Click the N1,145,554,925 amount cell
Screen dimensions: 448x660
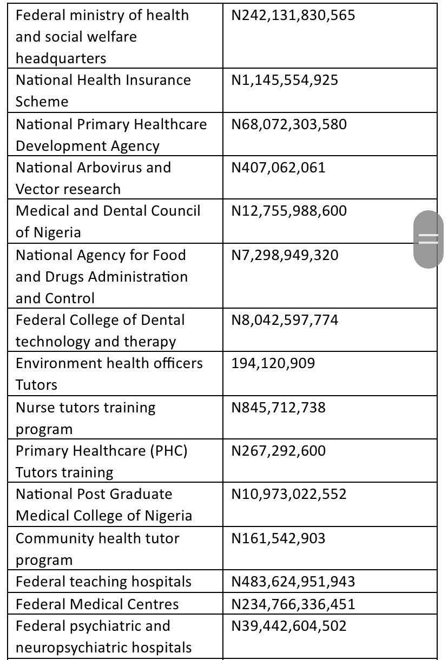[285, 80]
